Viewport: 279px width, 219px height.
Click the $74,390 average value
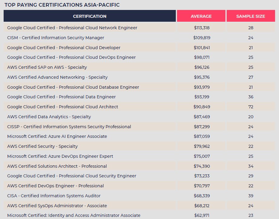(202, 166)
